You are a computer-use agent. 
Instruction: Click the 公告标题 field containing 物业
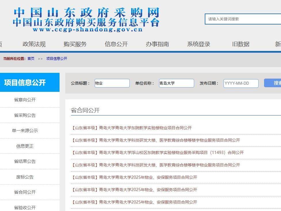[x=112, y=83]
